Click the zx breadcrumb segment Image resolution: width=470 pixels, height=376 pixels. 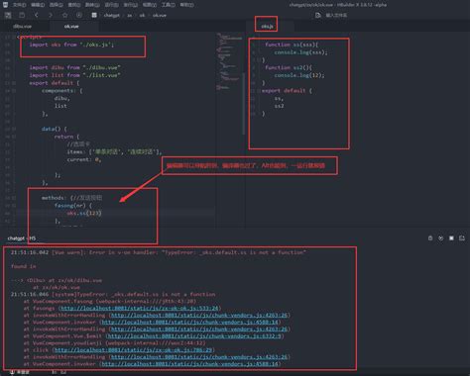pos(130,15)
